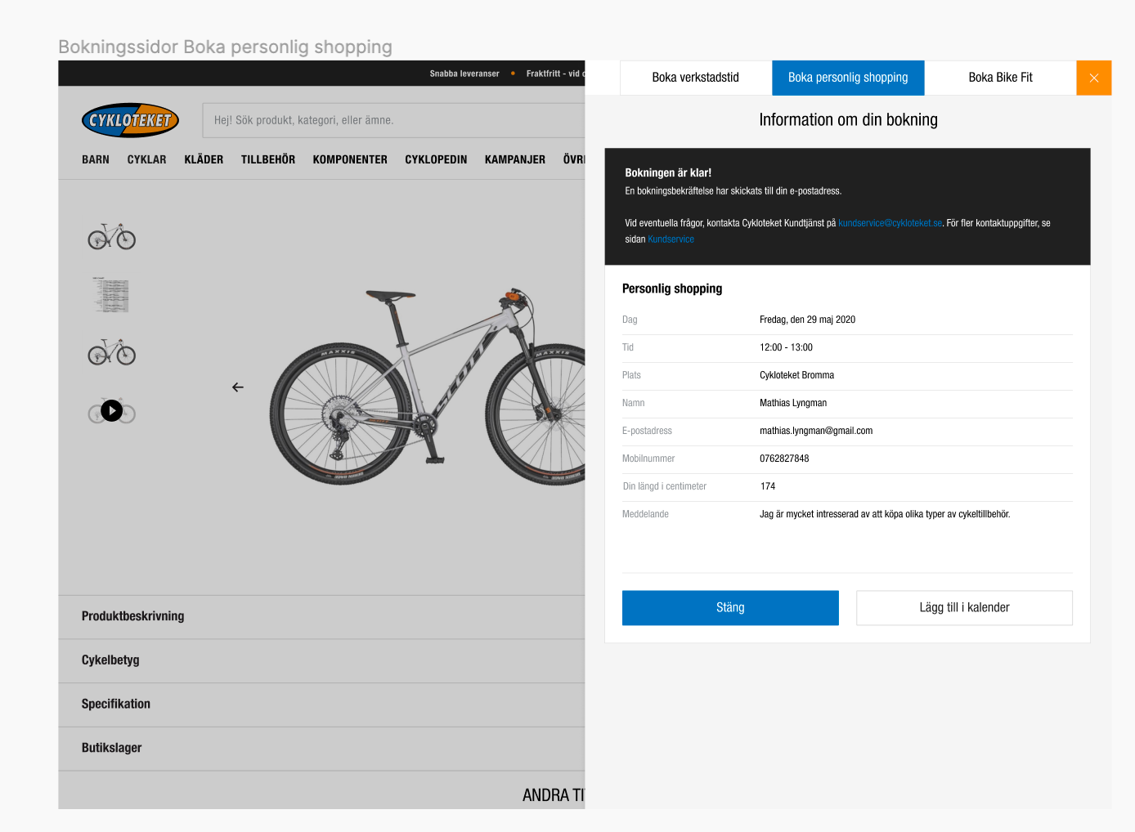Expand the Cykelbetyg section
The height and width of the screenshot is (832, 1135).
tap(321, 661)
